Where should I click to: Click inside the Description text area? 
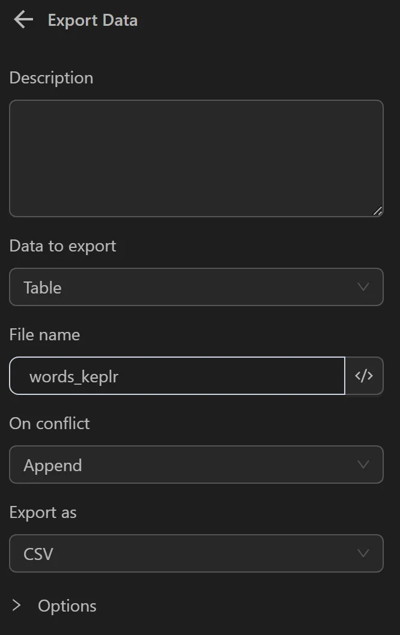click(x=196, y=158)
